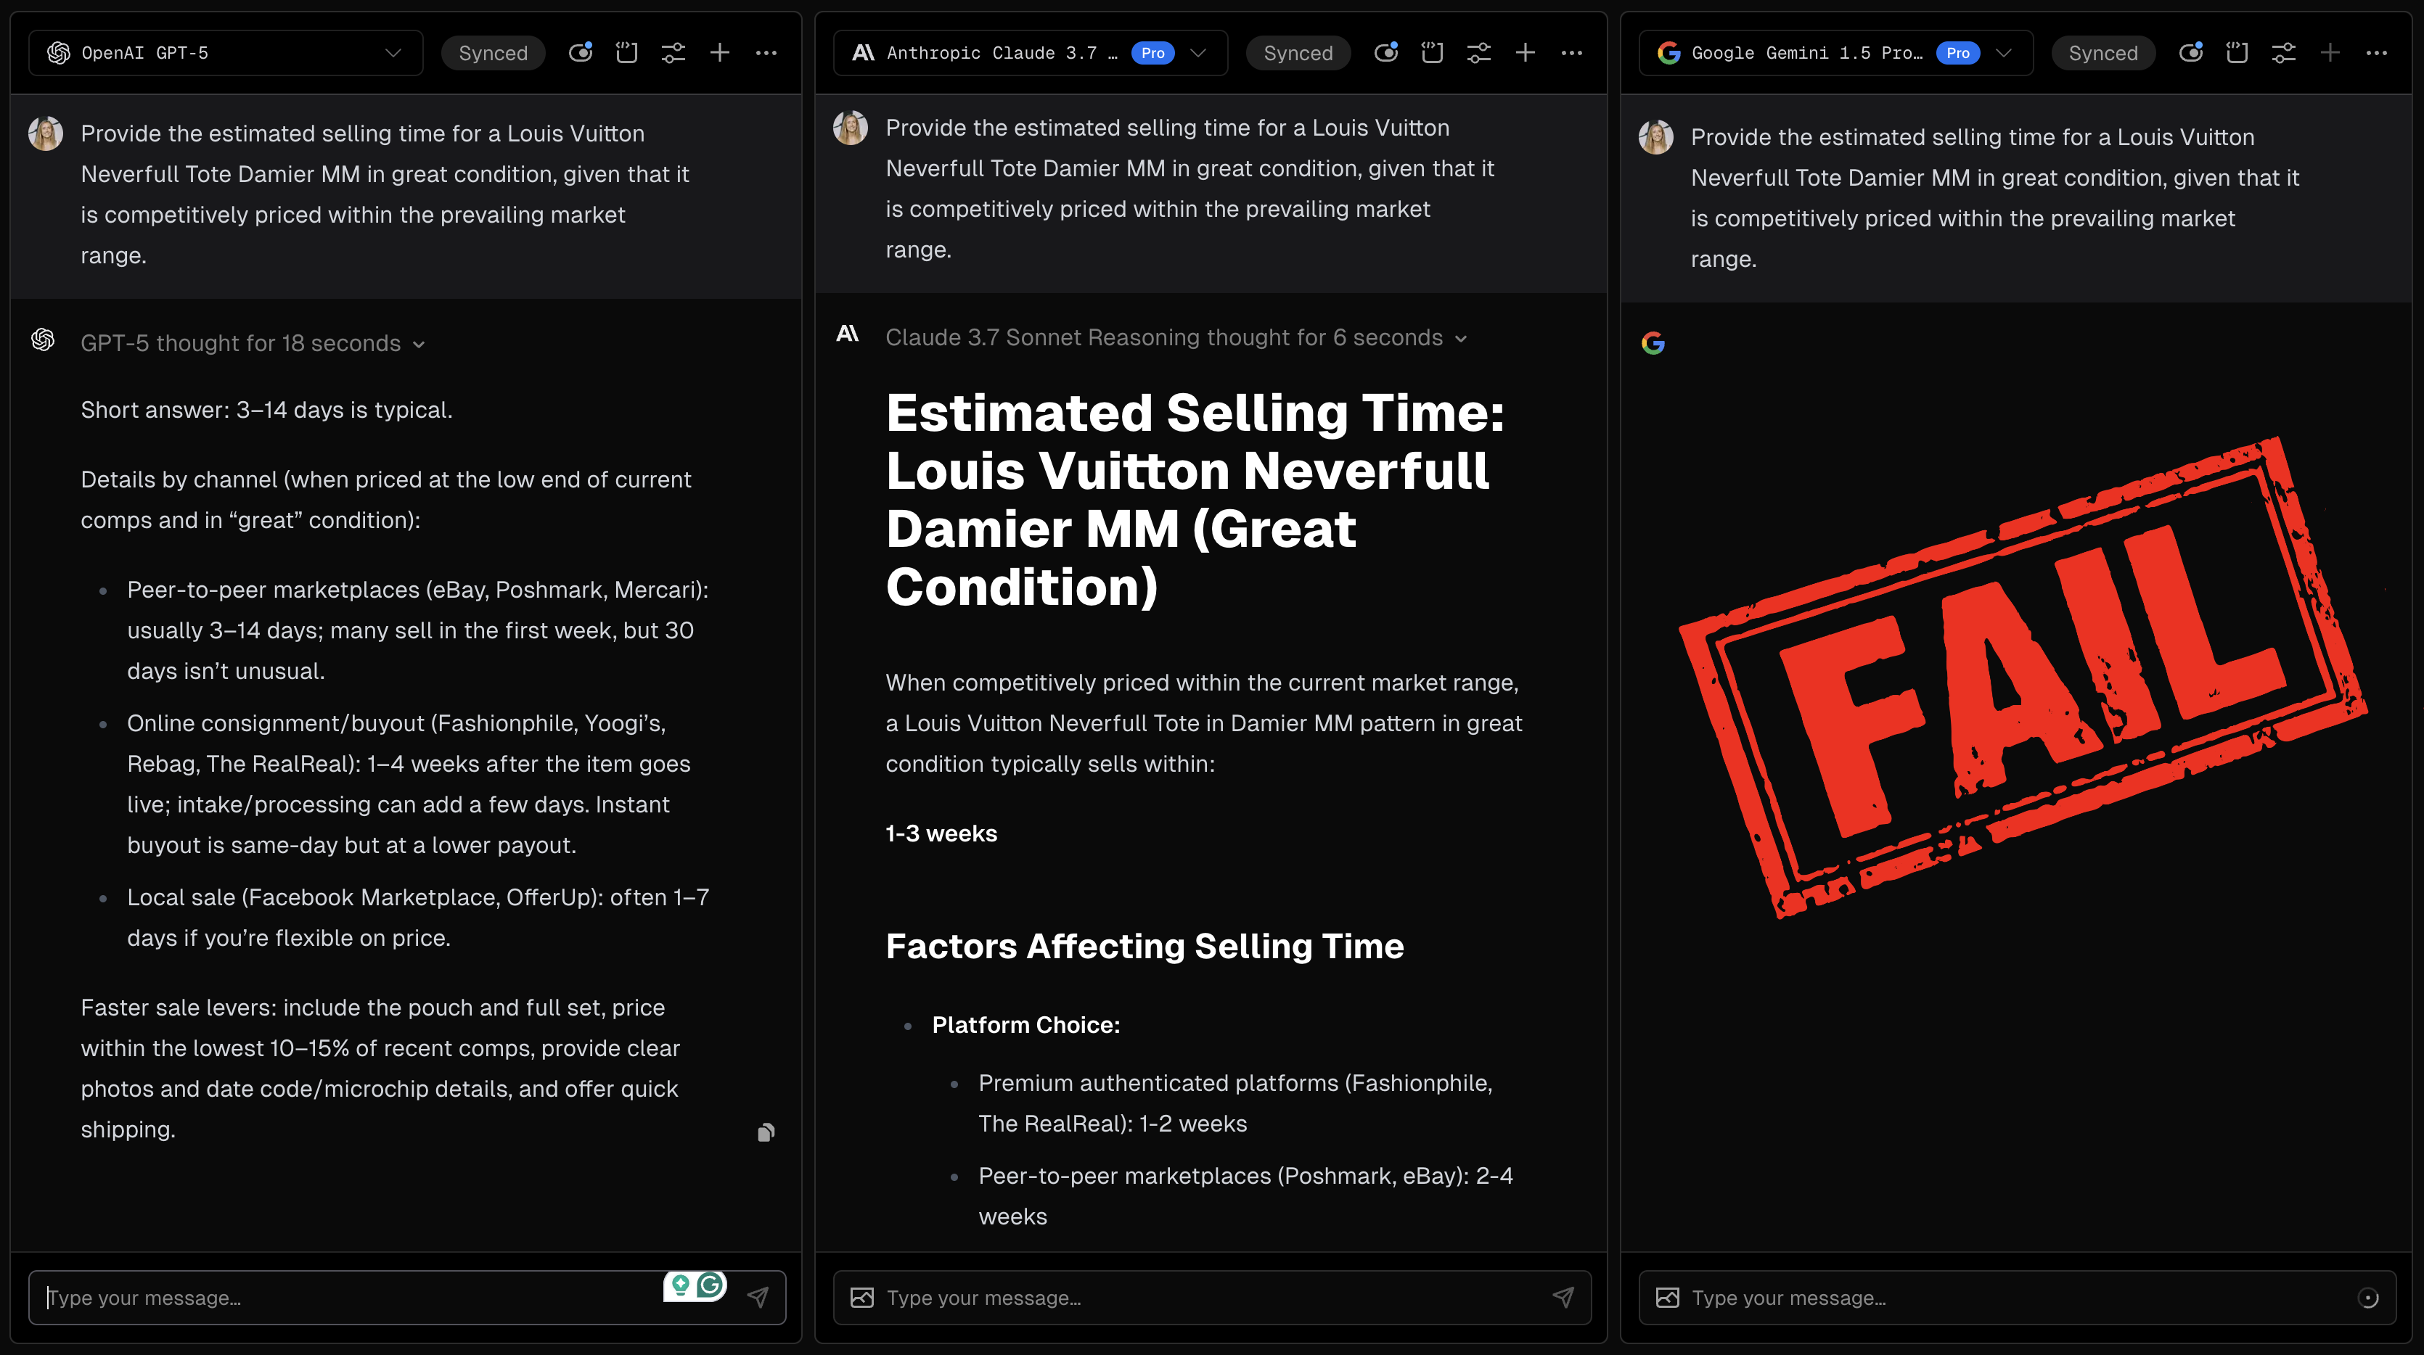Click the quote-bracket icon in Claude header

tap(1432, 53)
